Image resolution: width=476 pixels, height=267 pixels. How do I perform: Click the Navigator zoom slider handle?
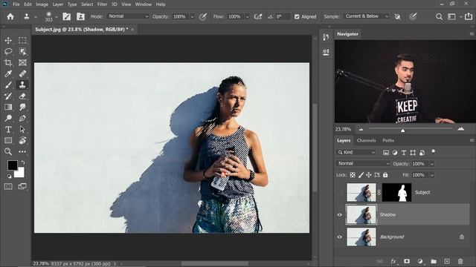pyautogui.click(x=402, y=131)
